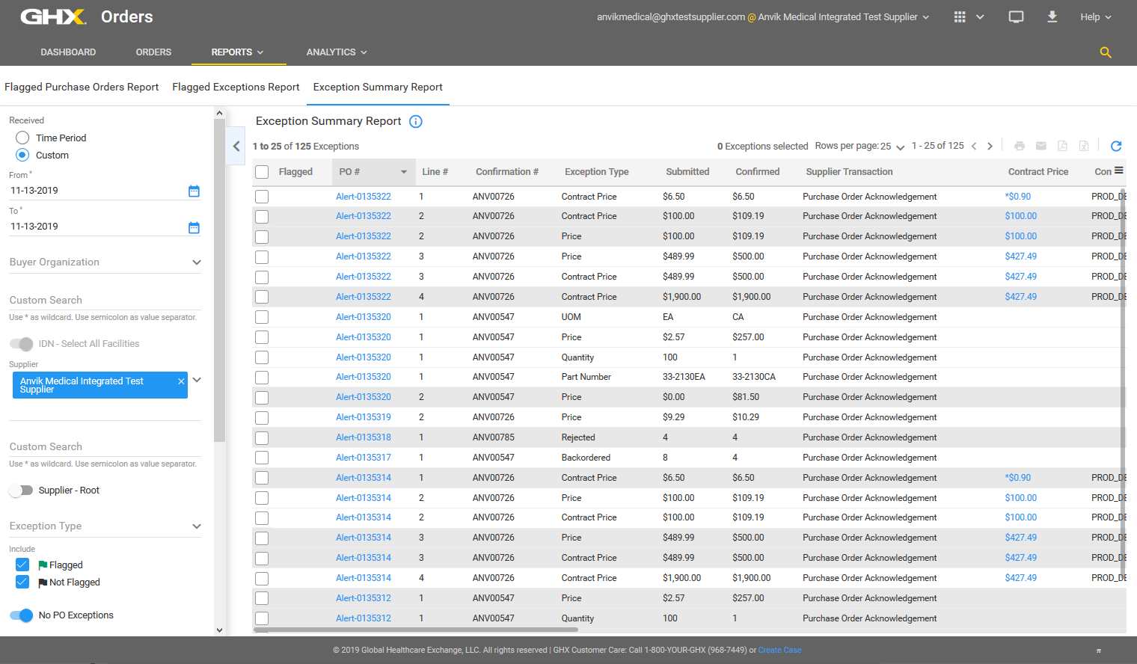Click the filter panel vertical scrollbar
Image resolution: width=1137 pixels, height=664 pixels.
tap(219, 280)
